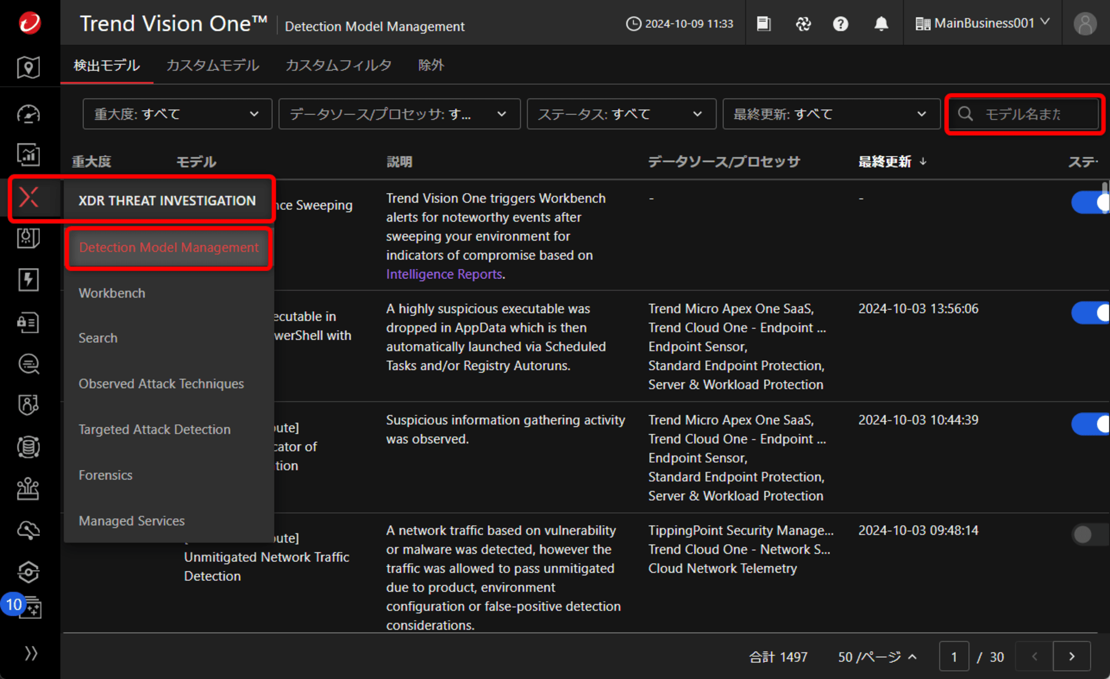Click the Unmitigated Network Traffic Detection model name

[x=267, y=566]
